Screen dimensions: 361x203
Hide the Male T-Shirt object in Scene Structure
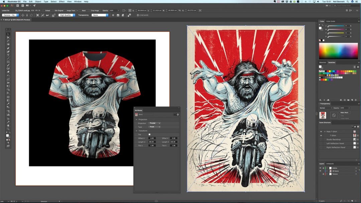click(x=321, y=132)
